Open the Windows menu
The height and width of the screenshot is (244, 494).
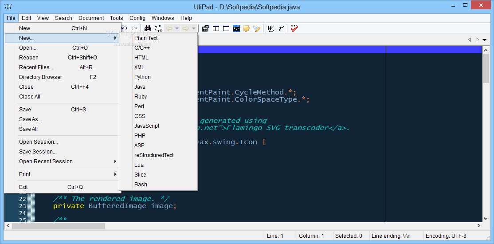tap(163, 18)
